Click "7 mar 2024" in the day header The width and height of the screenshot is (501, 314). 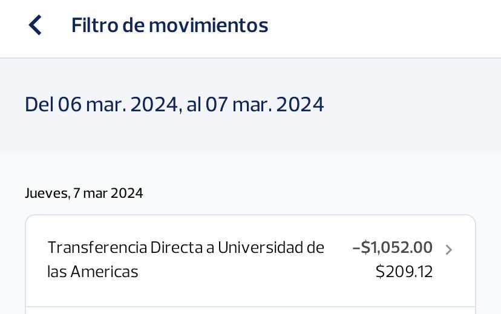click(108, 194)
